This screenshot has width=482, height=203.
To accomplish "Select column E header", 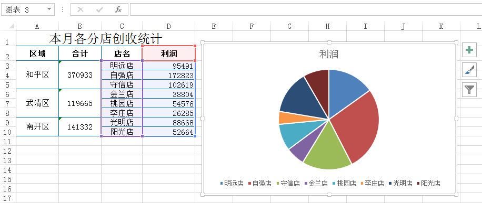I will click(214, 26).
